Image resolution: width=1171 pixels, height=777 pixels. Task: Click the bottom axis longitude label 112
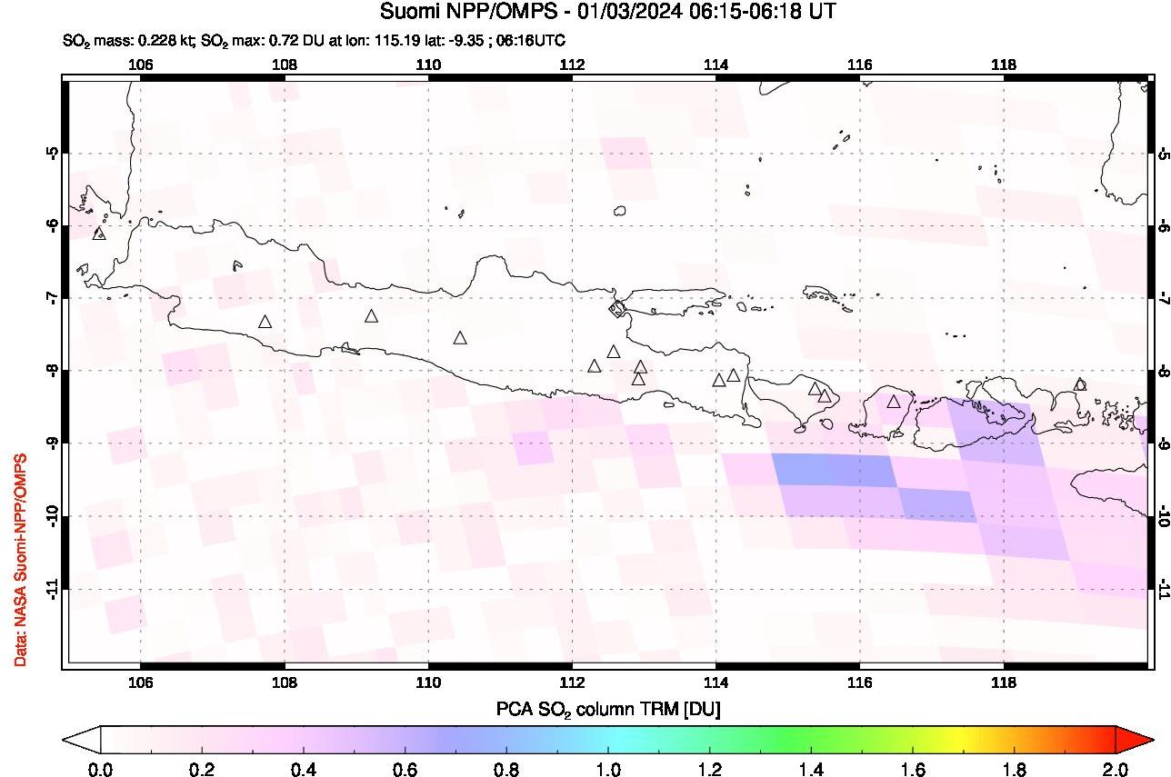pyautogui.click(x=572, y=682)
